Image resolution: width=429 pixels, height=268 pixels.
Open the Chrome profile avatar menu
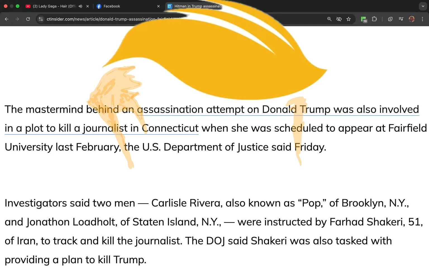412,19
